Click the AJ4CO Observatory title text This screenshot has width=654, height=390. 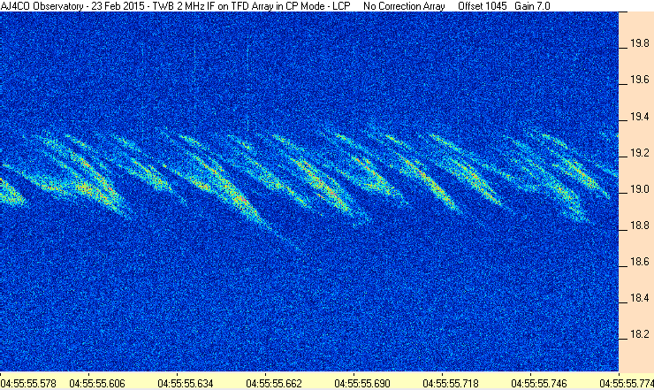[x=42, y=6]
